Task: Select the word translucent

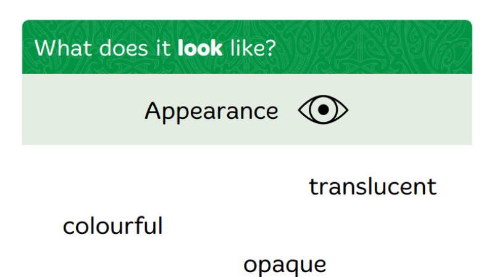Action: pyautogui.click(x=373, y=187)
